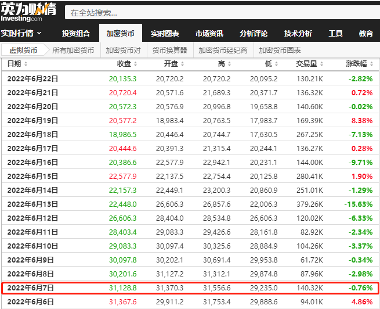Viewport: 380px width, 309px height.
Task: Open the 货币换算器 link
Action: (169, 50)
